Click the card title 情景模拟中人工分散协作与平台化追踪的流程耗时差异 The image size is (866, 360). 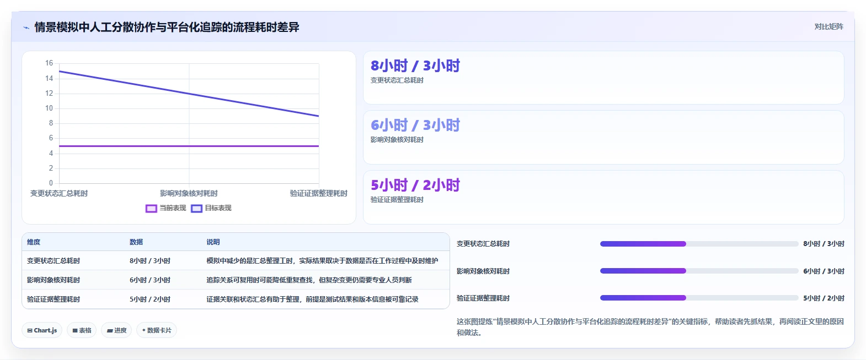click(167, 28)
